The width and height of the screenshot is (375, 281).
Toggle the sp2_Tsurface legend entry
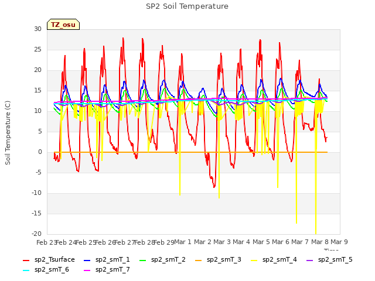[x=49, y=260]
